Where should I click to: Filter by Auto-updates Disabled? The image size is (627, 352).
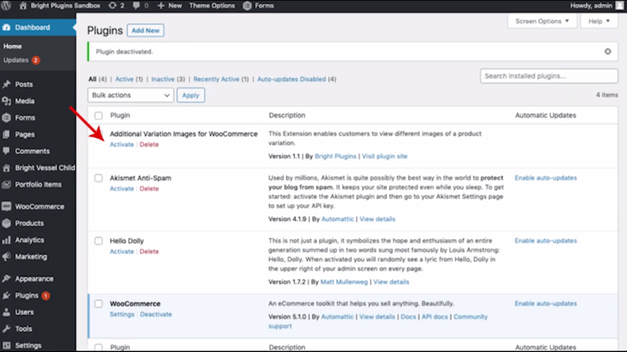tap(292, 79)
